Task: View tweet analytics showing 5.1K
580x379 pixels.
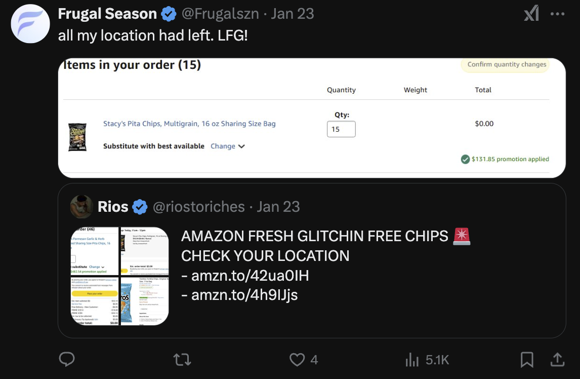Action: point(427,359)
